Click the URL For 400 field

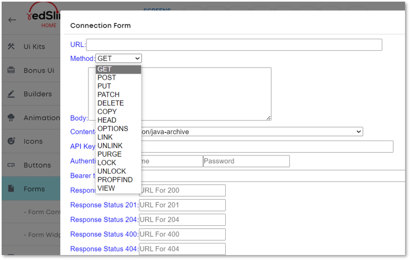(182, 234)
